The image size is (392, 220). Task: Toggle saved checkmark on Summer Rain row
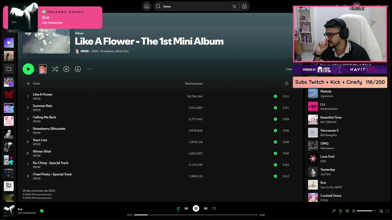(x=275, y=108)
